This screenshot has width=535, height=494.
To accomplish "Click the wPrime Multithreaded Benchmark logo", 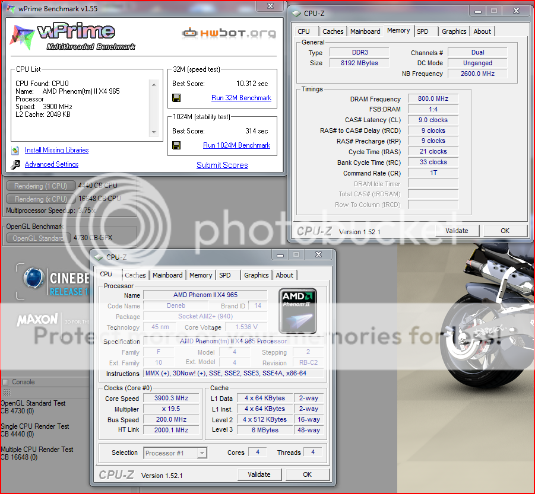I will click(x=72, y=37).
